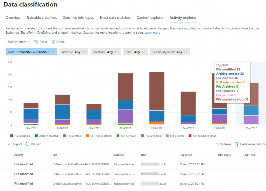266x191 pixels.
Task: Expand the Built-in filters menu
Action: pyautogui.click(x=19, y=42)
